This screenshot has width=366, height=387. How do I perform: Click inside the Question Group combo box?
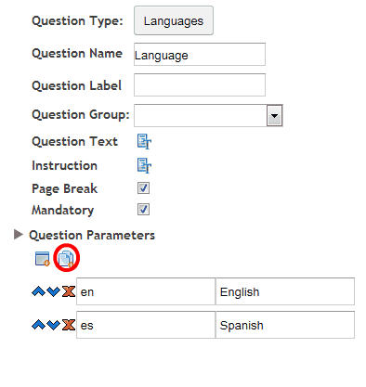[x=201, y=115]
